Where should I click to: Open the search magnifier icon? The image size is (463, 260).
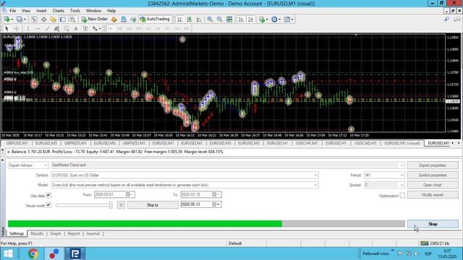pos(447,19)
